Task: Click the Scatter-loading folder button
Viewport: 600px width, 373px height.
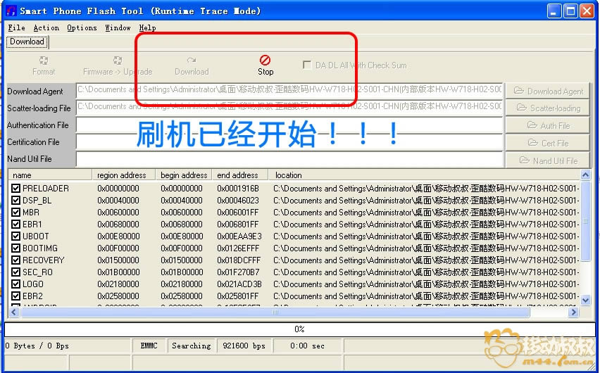Action: point(548,108)
